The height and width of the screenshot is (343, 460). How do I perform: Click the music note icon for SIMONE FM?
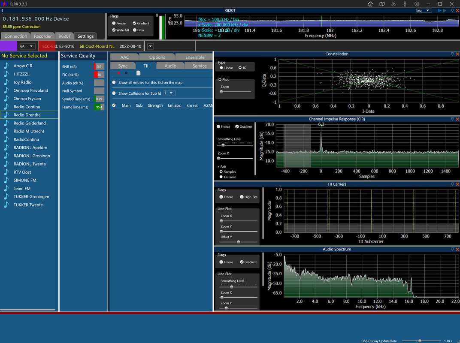(x=6, y=181)
